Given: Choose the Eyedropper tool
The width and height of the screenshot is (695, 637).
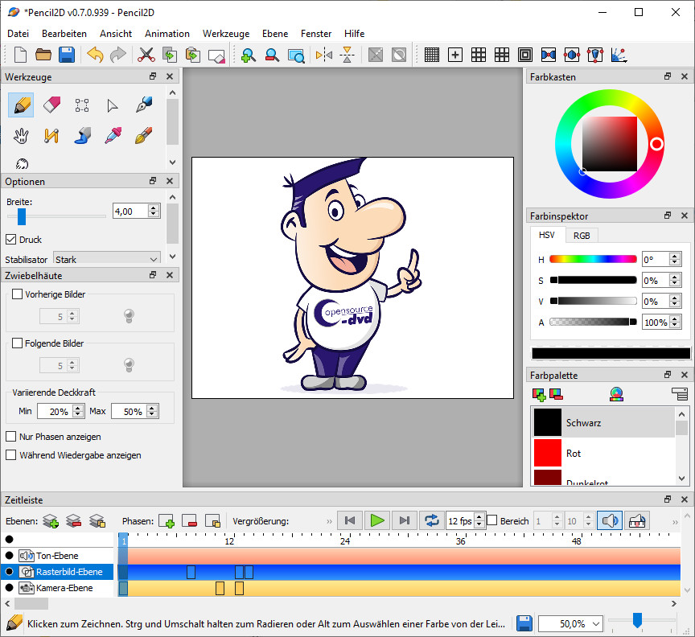Looking at the screenshot, I should 113,135.
